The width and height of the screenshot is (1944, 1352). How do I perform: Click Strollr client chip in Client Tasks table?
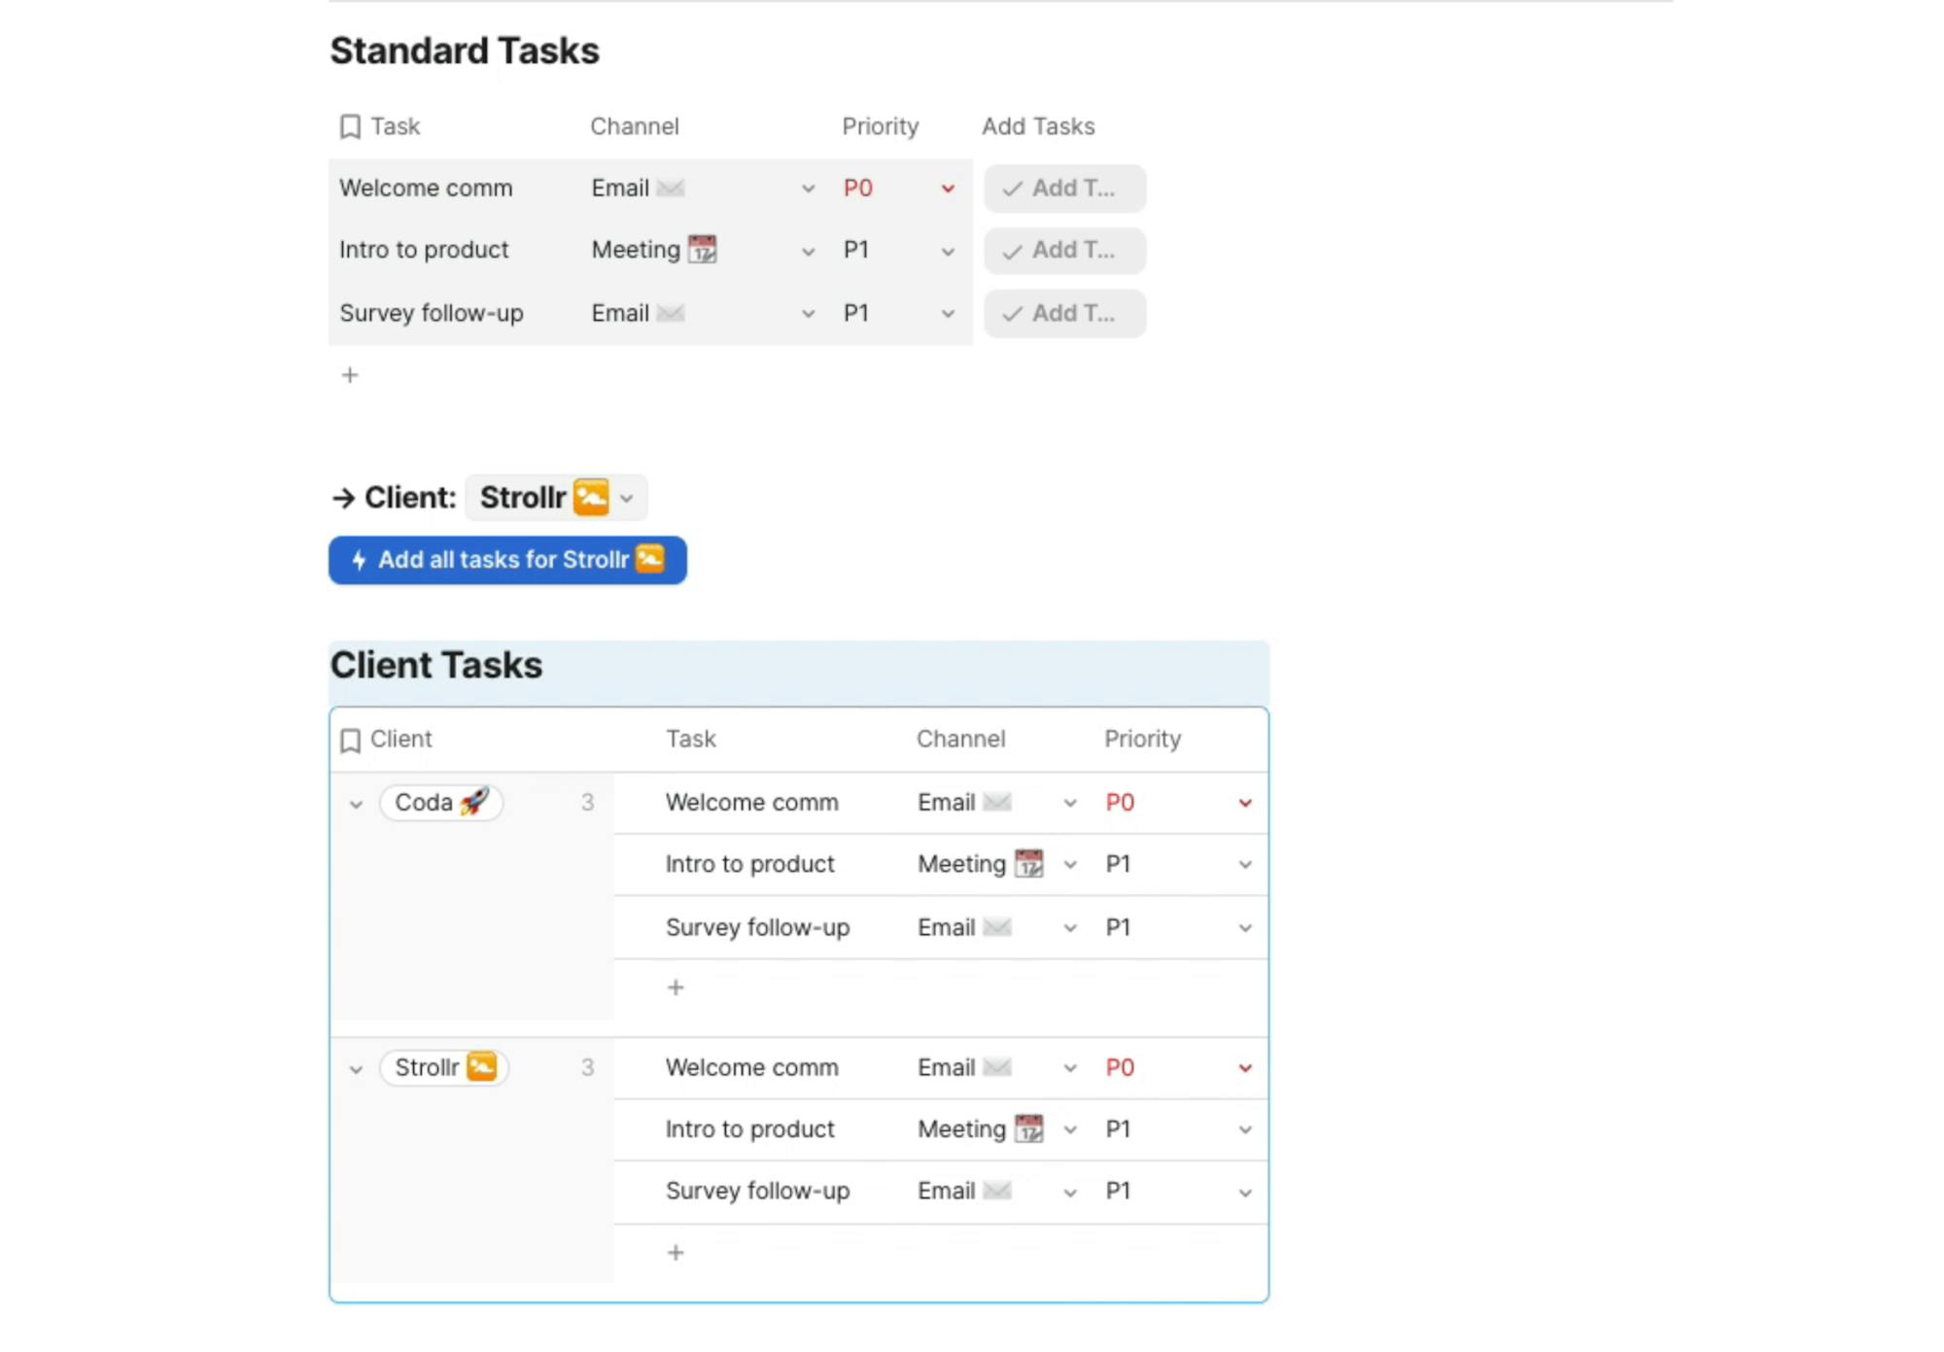pyautogui.click(x=444, y=1068)
